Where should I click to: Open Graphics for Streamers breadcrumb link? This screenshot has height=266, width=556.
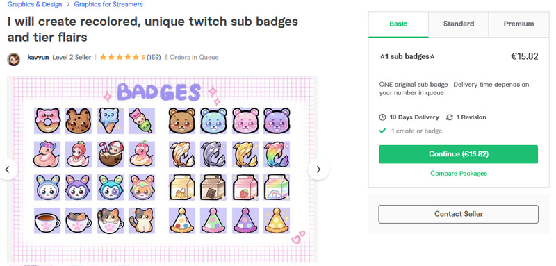(x=108, y=5)
